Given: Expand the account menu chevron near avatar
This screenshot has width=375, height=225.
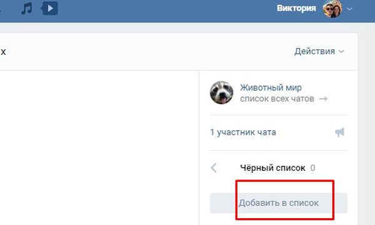Looking at the screenshot, I should point(349,9).
